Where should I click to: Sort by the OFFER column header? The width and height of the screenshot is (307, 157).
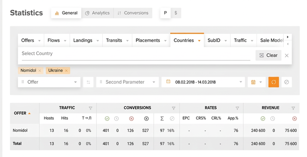(x=22, y=113)
